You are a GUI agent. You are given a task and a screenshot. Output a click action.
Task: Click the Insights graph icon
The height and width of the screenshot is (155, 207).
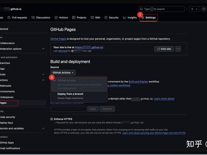pyautogui.click(x=124, y=18)
